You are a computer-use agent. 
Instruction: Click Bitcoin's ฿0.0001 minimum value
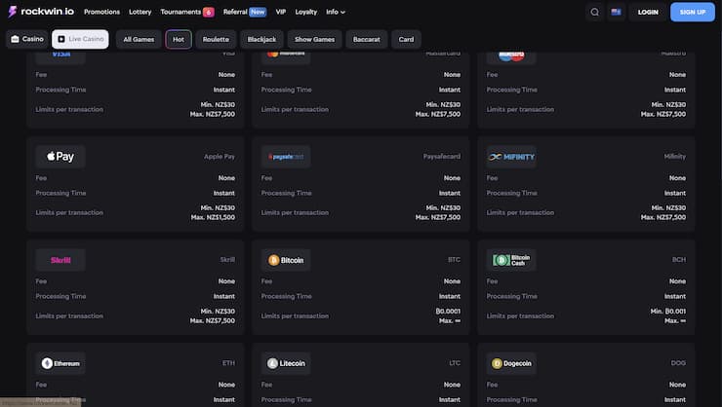(448, 312)
